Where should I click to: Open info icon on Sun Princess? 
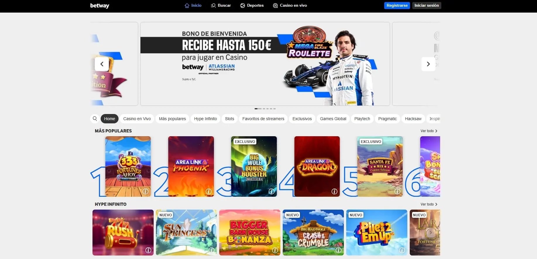coord(212,250)
